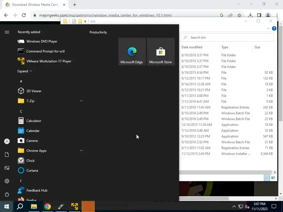Open Pictures from Start sidebar
The image size is (283, 212).
point(7,168)
